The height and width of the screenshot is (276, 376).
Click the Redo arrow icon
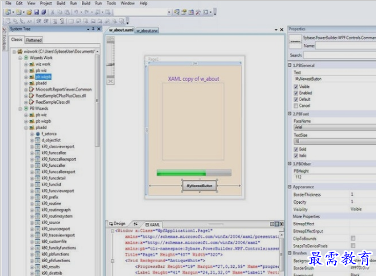(x=87, y=12)
